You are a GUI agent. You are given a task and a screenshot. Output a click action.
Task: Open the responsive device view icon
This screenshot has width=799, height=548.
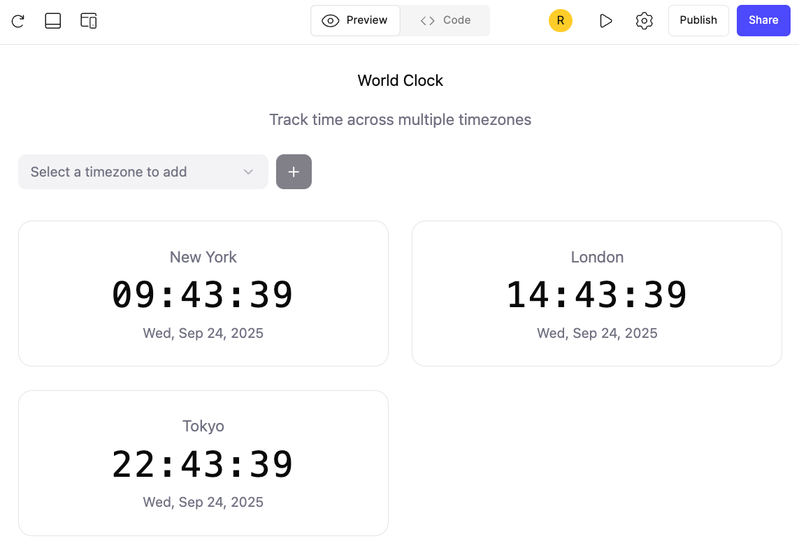[x=89, y=21]
